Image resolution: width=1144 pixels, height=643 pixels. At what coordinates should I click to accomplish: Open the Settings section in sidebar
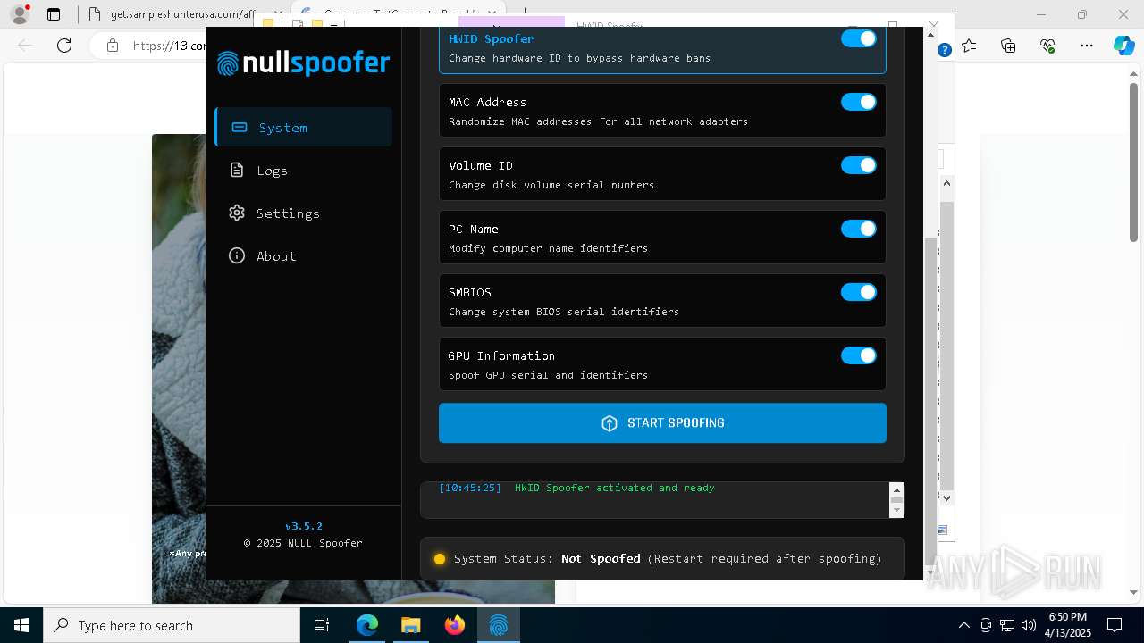tap(304, 213)
